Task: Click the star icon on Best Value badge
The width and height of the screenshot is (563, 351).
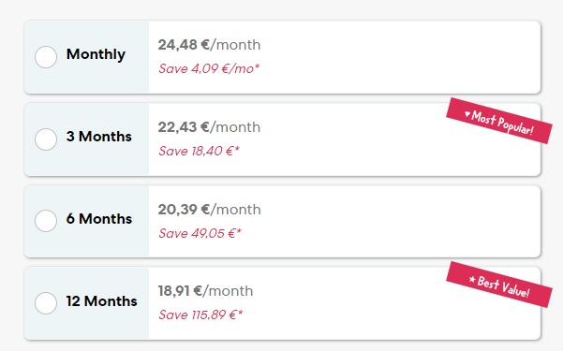Action: click(x=472, y=279)
